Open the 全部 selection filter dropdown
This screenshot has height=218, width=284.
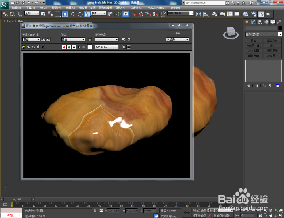(32, 13)
